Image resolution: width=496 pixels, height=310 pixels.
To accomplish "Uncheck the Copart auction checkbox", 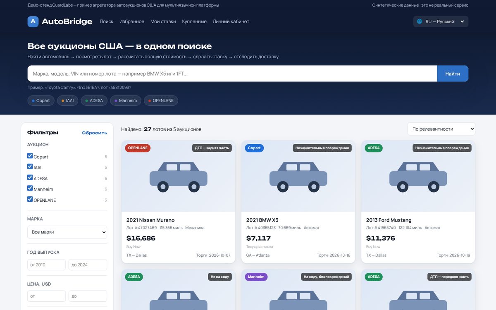I will pos(30,156).
